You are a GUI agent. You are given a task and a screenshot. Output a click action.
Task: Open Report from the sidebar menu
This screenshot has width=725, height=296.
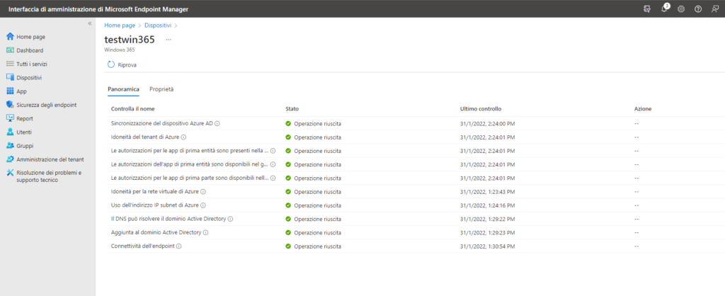25,118
